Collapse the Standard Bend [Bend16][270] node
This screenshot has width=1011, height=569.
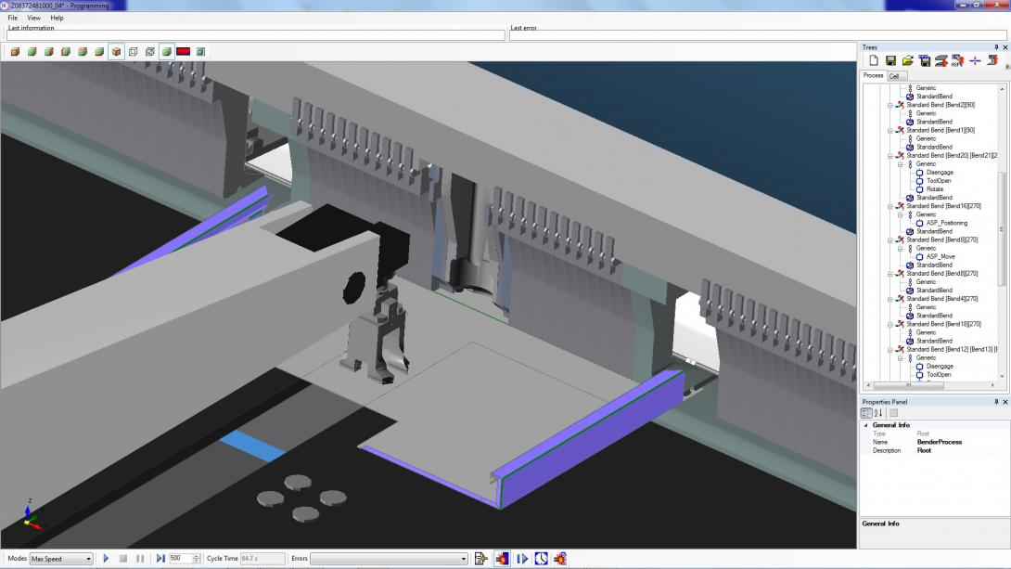(890, 206)
